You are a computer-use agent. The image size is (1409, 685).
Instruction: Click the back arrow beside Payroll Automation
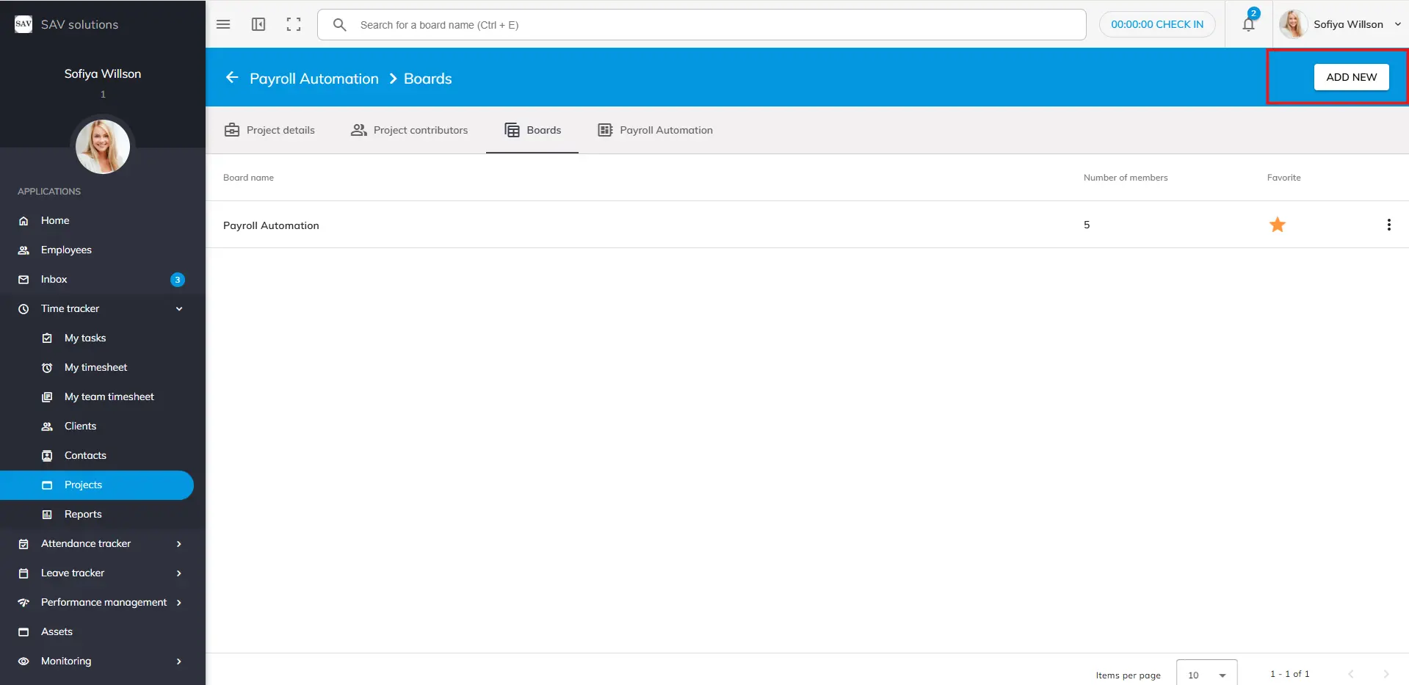click(x=232, y=78)
